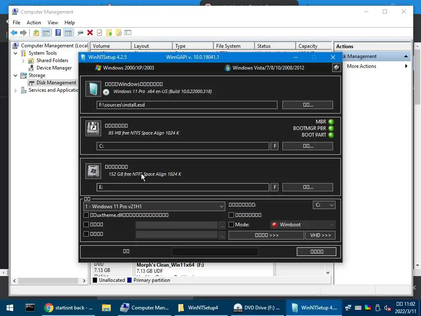The width and height of the screenshot is (421, 316).
Task: Open the blue question mark Help toolbar icon
Action: [58, 33]
